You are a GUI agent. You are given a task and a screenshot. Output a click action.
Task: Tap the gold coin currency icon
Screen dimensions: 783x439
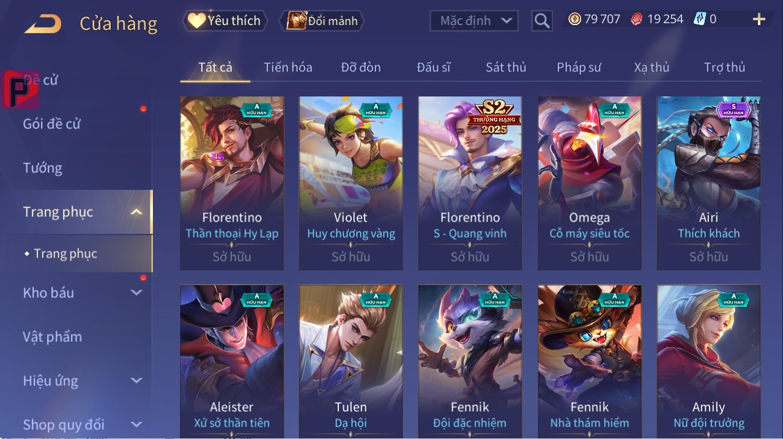(x=574, y=19)
